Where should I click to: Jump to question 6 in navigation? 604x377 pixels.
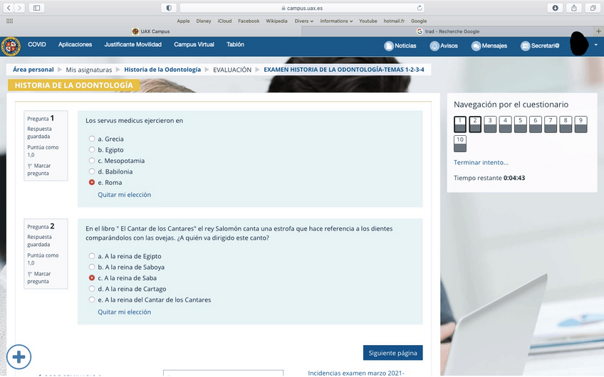click(536, 124)
